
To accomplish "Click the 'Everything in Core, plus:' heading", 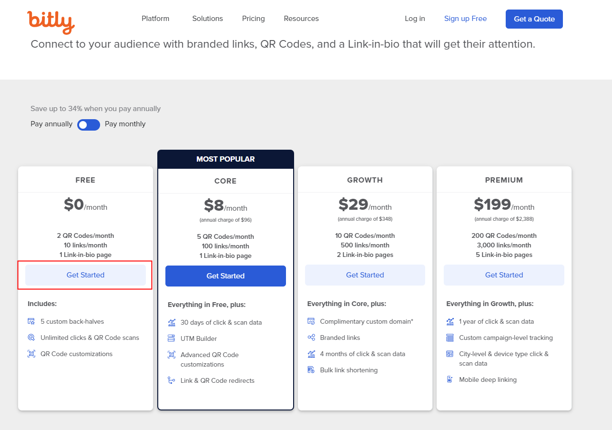I will click(x=347, y=304).
